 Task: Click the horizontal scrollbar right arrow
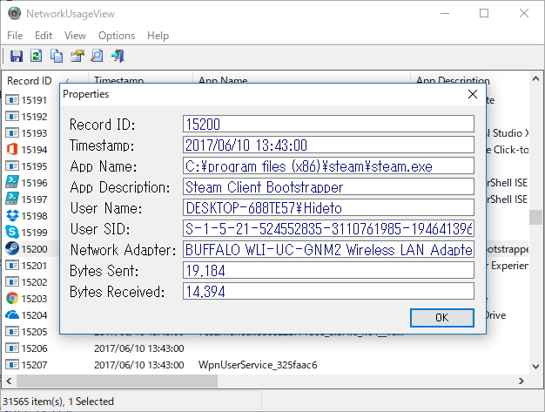pos(521,381)
